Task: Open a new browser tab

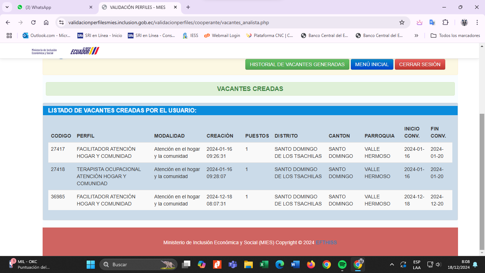Action: [188, 7]
